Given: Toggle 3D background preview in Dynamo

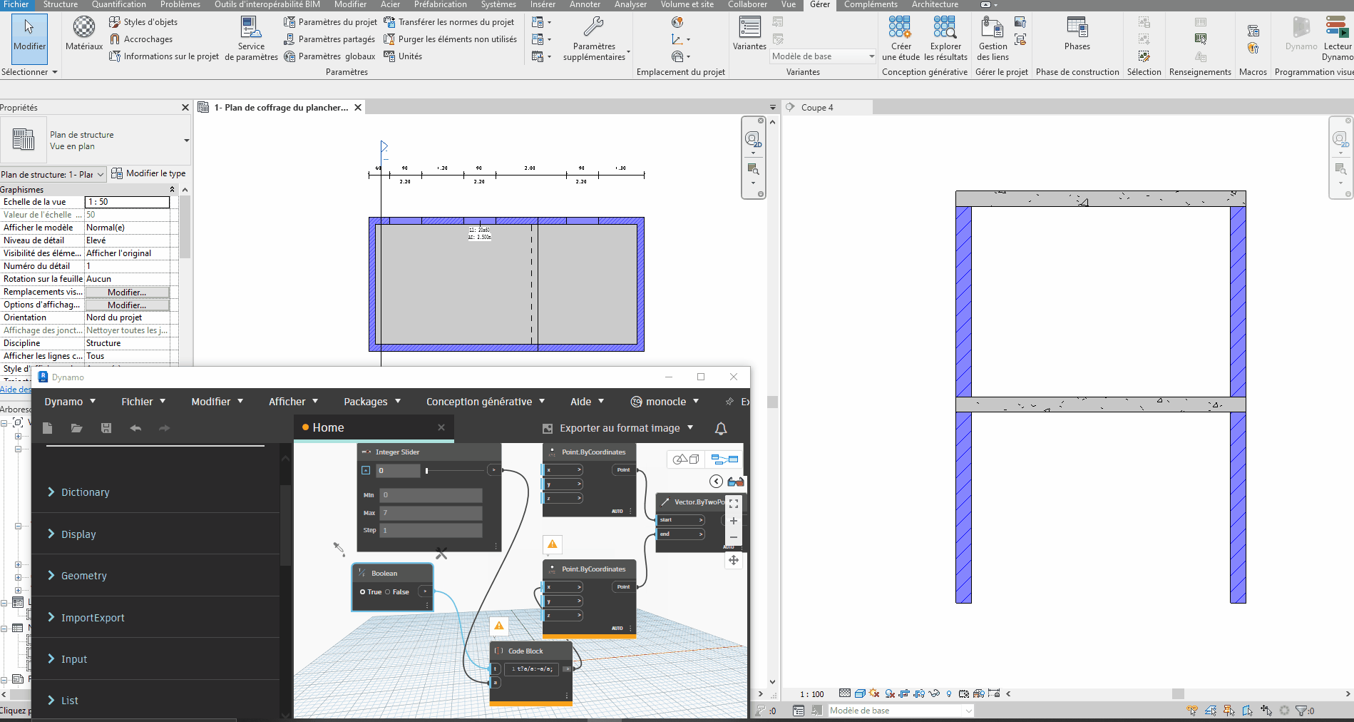Looking at the screenshot, I should [687, 459].
